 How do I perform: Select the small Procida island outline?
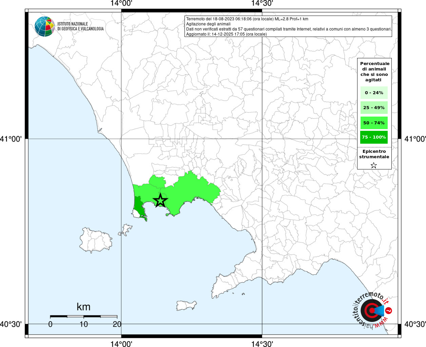126,229
